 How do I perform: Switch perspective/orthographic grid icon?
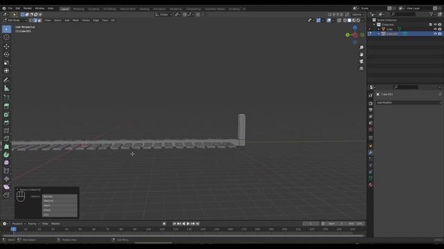(x=361, y=68)
